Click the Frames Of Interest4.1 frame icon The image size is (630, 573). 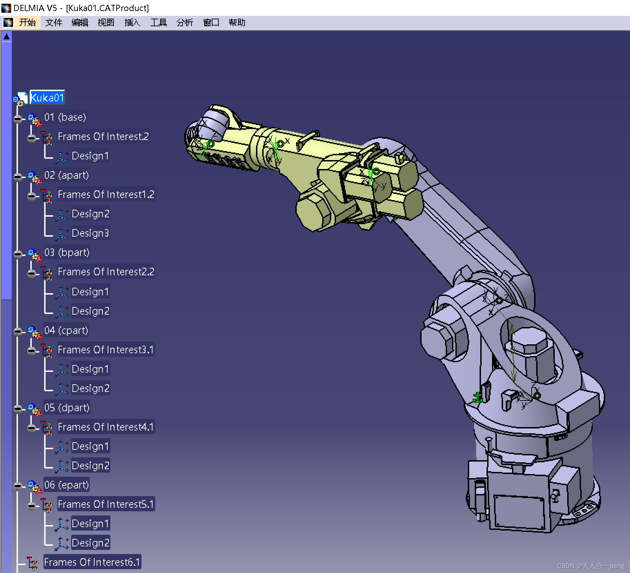click(x=47, y=428)
